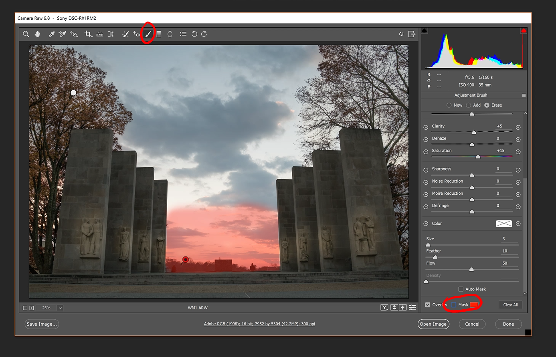The image size is (556, 357).
Task: Increase Saturation with the plus button
Action: (x=518, y=152)
